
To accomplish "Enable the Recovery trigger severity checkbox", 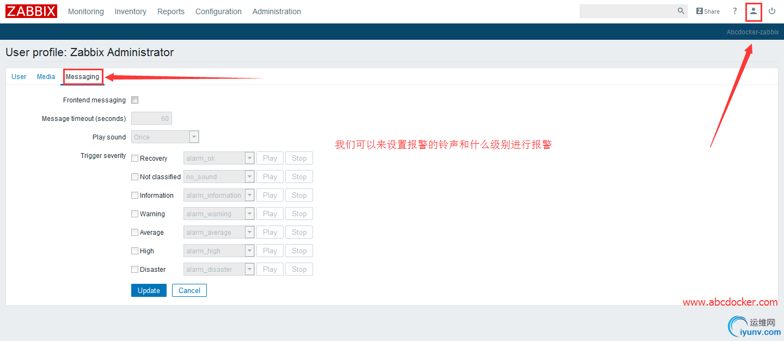I will (134, 158).
